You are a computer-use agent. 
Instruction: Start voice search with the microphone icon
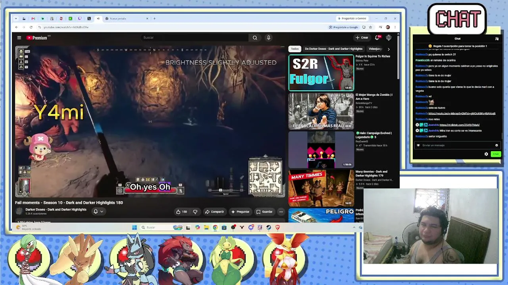pos(269,38)
